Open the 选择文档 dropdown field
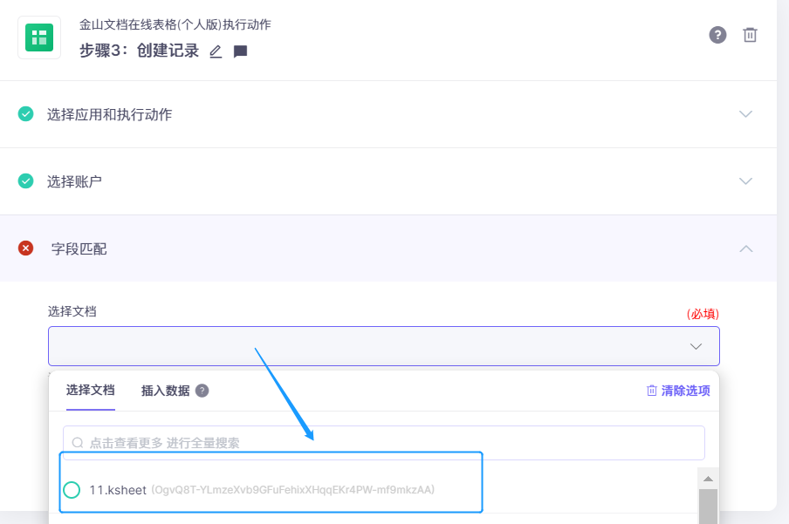 click(x=384, y=346)
